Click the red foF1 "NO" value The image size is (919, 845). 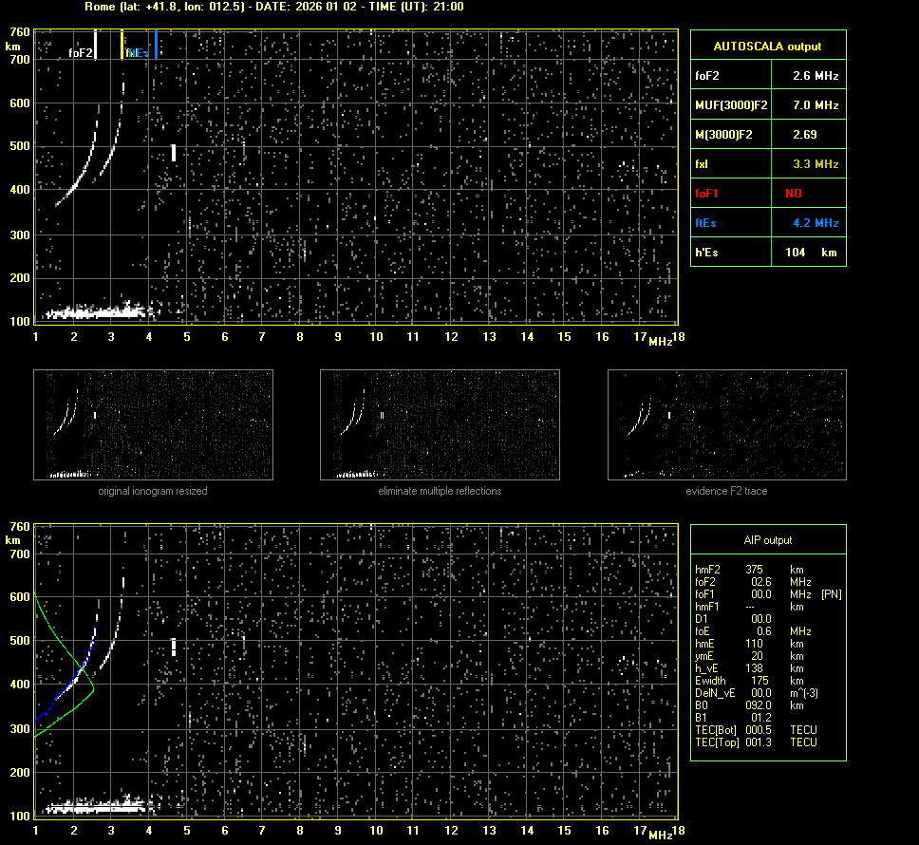[793, 193]
